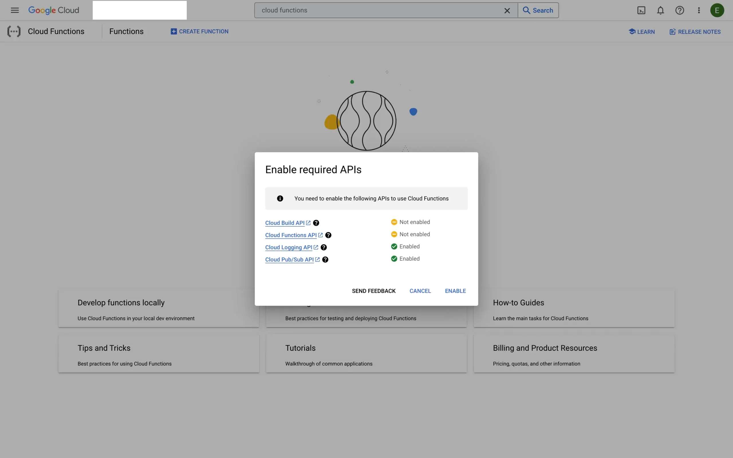Click ENABLE to enable required APIs
The image size is (733, 458).
[455, 291]
